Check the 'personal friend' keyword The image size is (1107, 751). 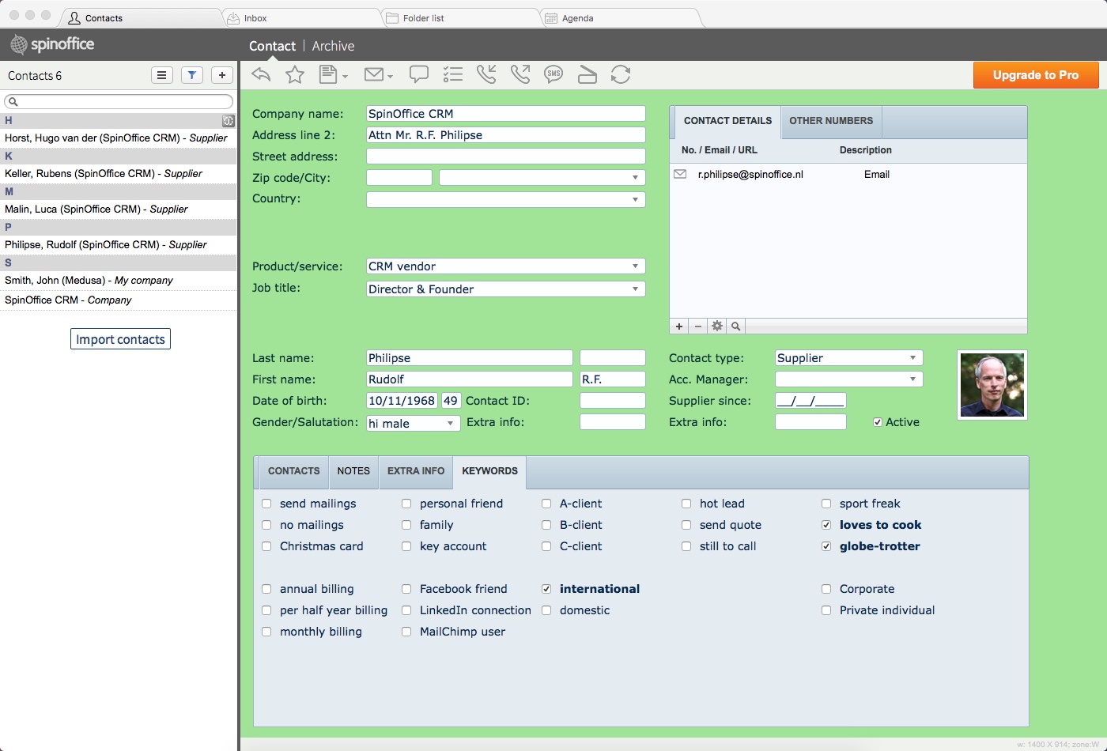406,504
